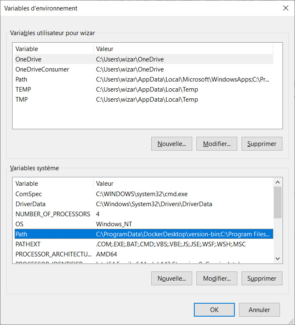Click Modifier button for system variables
Image resolution: width=295 pixels, height=325 pixels.
pyautogui.click(x=217, y=279)
